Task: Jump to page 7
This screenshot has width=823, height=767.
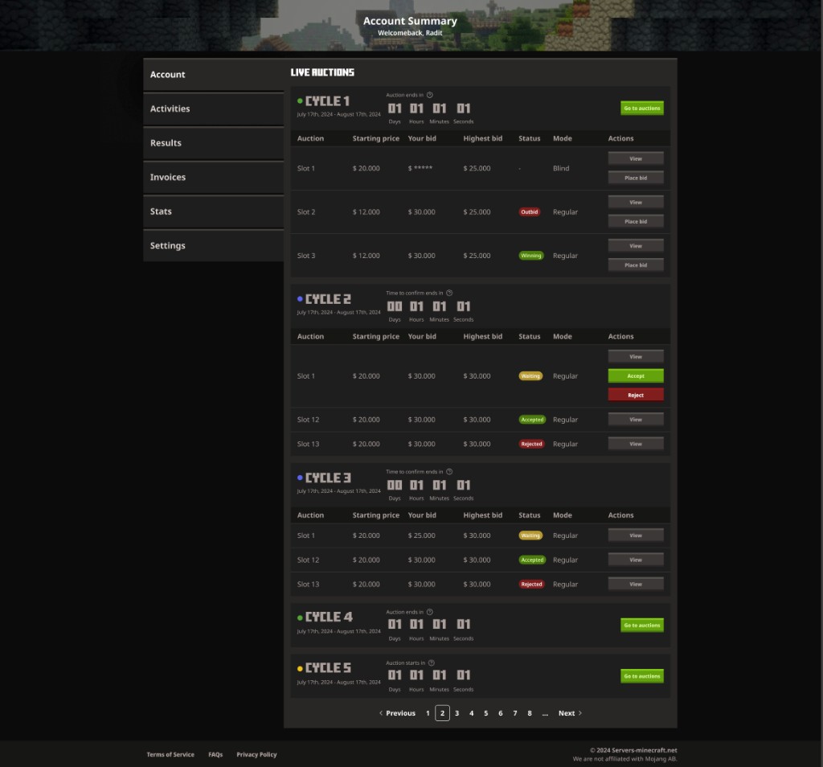Action: tap(515, 713)
